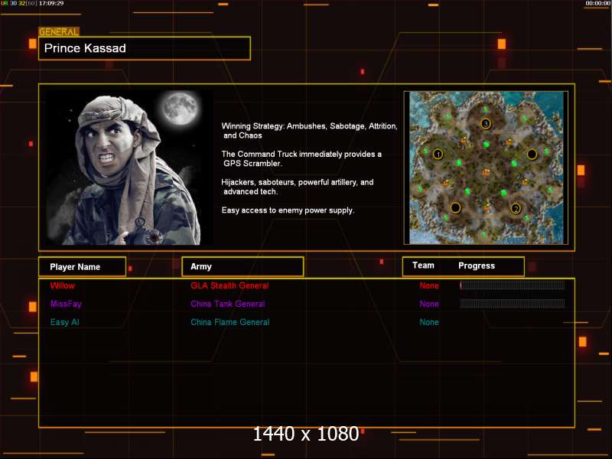Select player name MissFay
Viewport: 612px width, 459px height.
[66, 304]
